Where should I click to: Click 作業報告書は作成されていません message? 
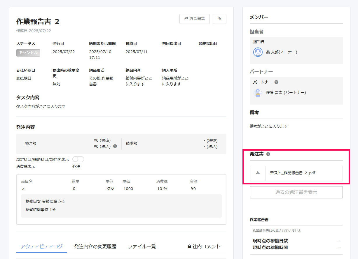click(277, 231)
